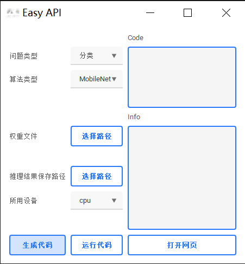
Task: Click the 运行代码 button
Action: click(x=97, y=245)
